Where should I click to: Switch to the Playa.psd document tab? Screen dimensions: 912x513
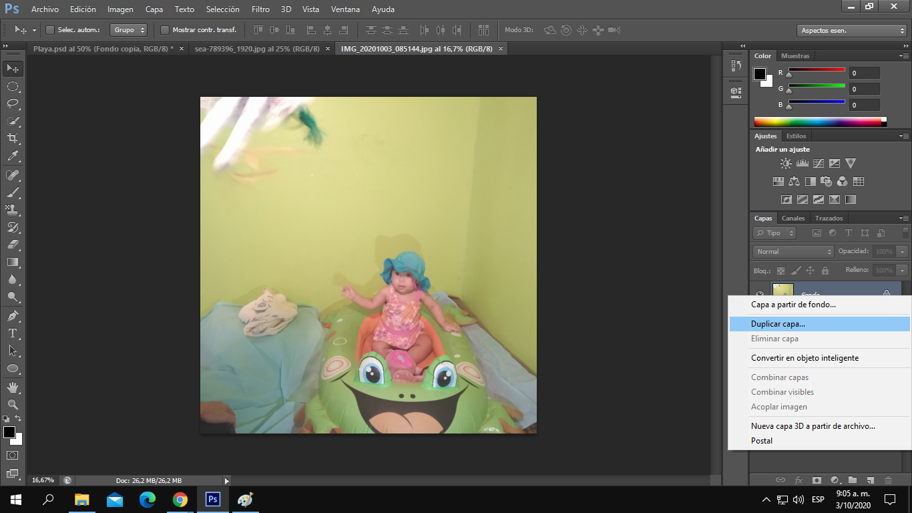(103, 49)
